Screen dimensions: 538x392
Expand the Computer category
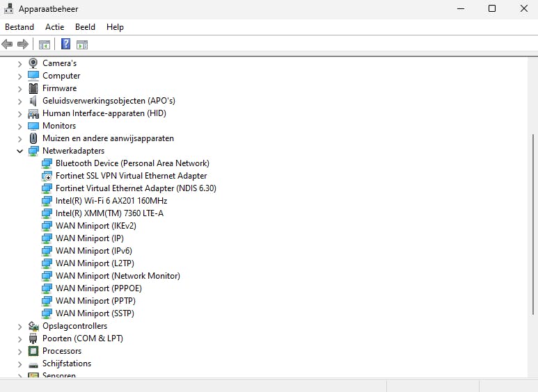[x=20, y=76]
